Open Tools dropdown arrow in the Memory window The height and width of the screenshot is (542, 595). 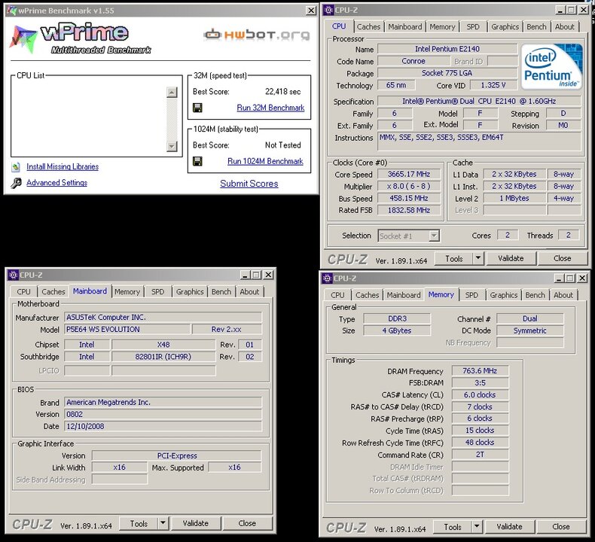pos(477,527)
